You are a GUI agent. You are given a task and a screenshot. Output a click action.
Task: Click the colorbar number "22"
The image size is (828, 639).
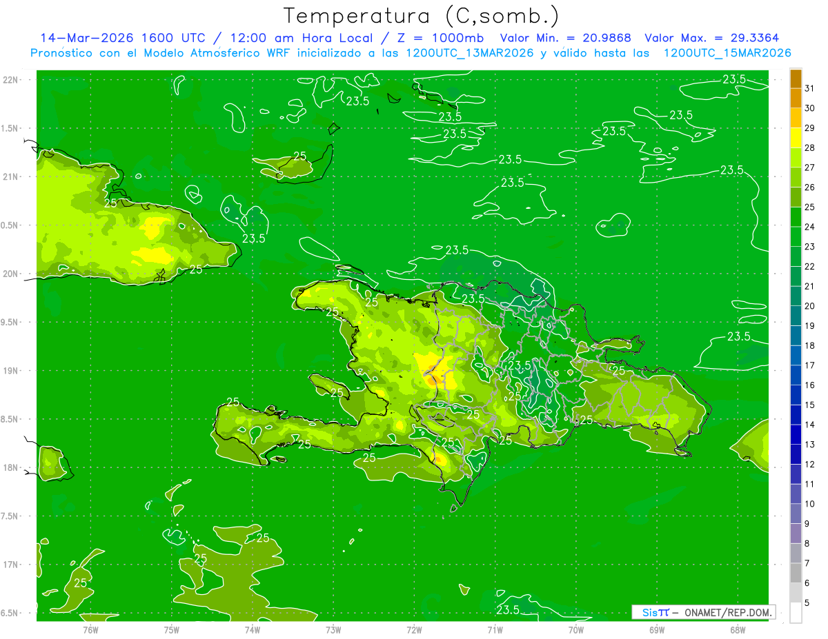[x=810, y=267]
